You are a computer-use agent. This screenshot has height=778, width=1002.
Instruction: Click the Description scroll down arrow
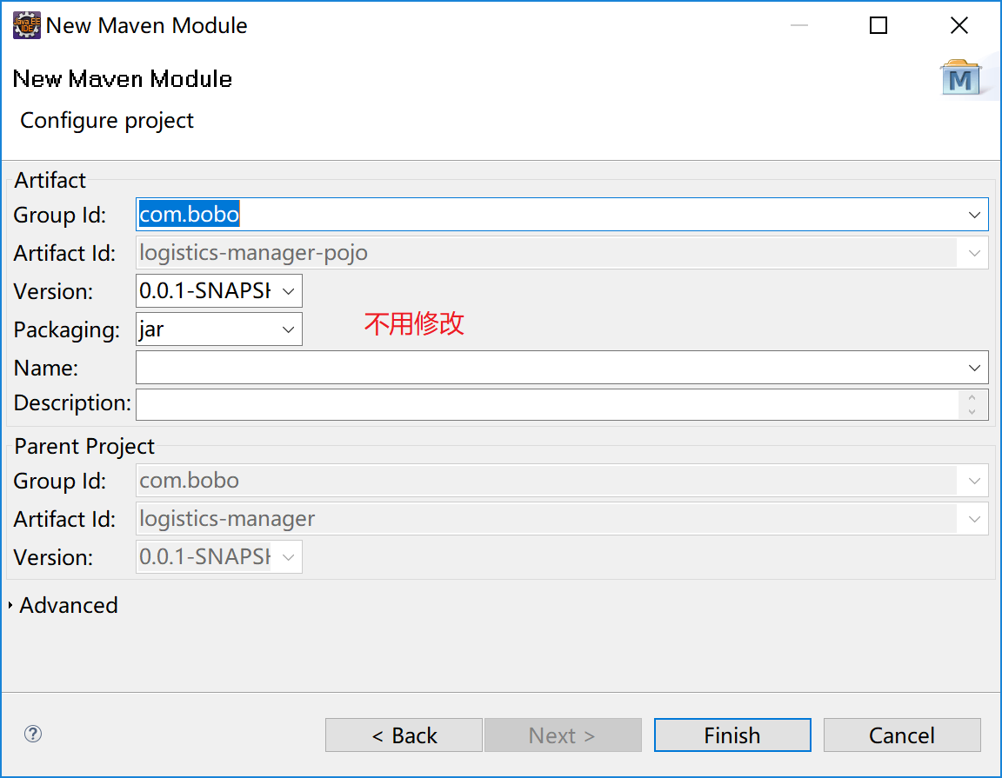point(972,412)
